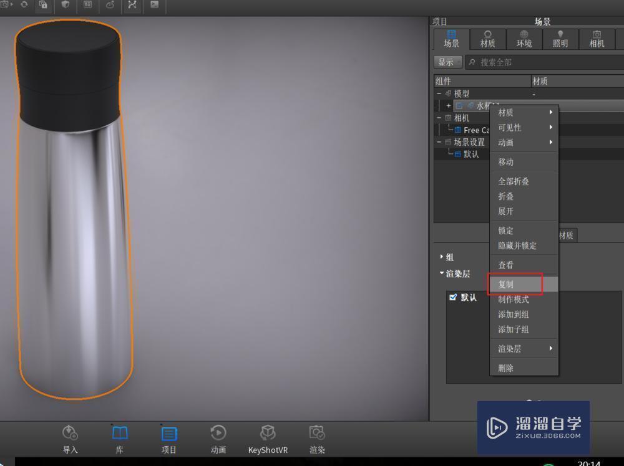Click the 显示 filter button
The width and height of the screenshot is (624, 466).
point(447,62)
